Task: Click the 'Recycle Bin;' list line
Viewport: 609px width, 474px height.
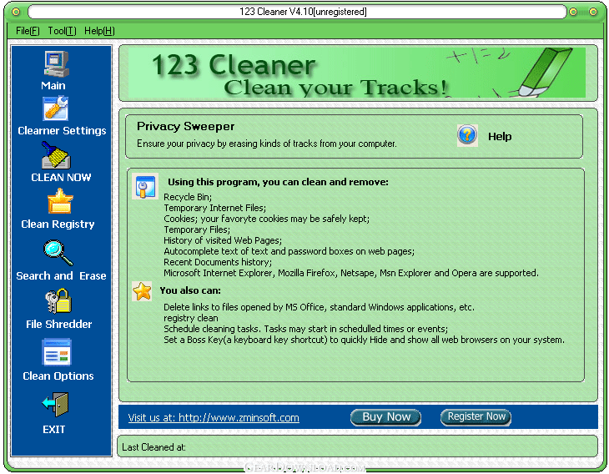Action: pos(188,197)
